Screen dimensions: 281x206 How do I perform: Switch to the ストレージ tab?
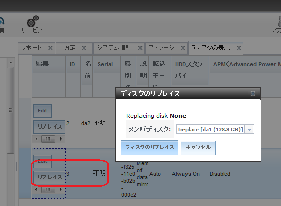(161, 48)
